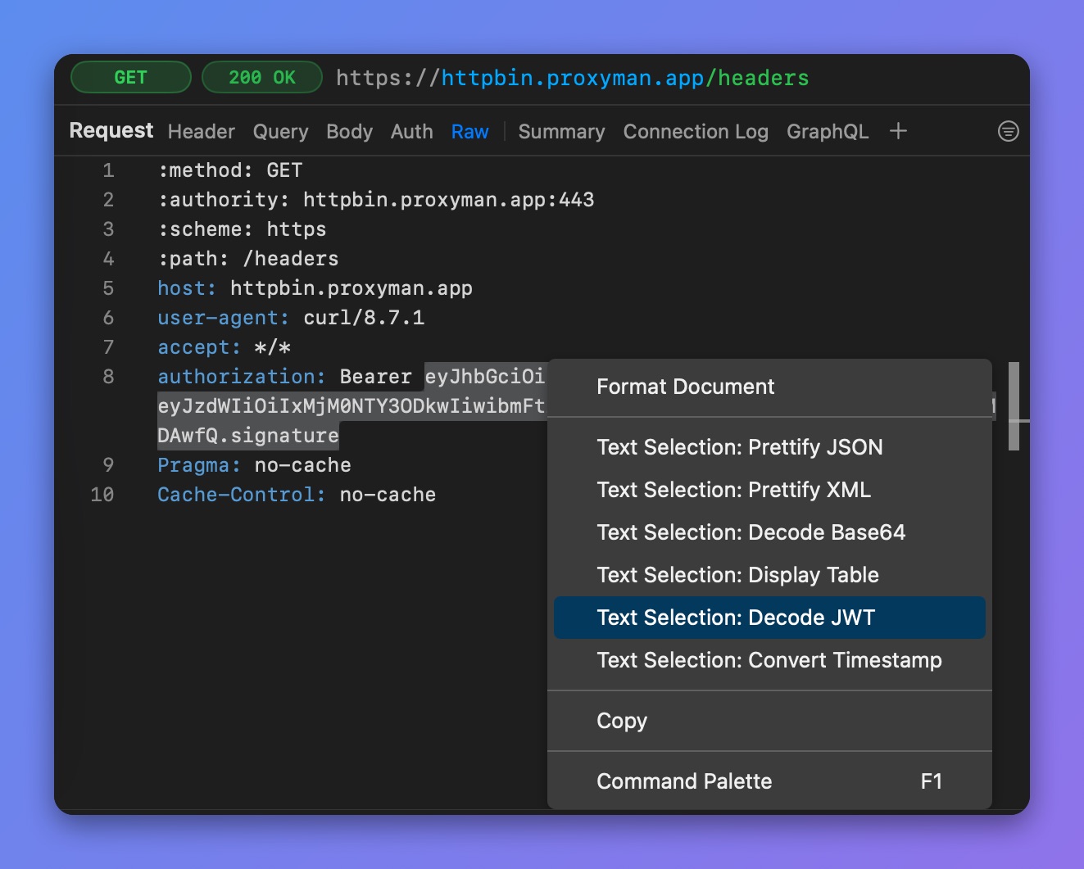The height and width of the screenshot is (869, 1084).
Task: Select the Raw tab
Action: (470, 132)
